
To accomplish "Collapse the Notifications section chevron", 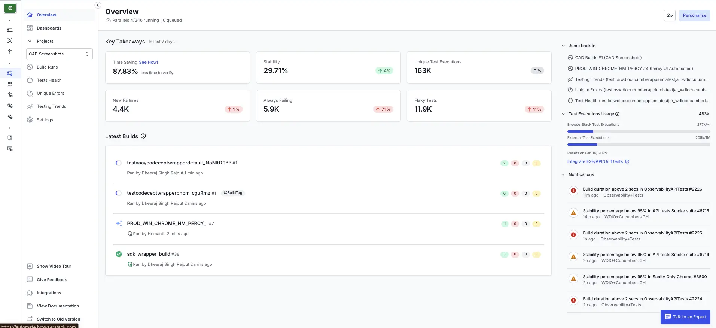I will 563,175.
